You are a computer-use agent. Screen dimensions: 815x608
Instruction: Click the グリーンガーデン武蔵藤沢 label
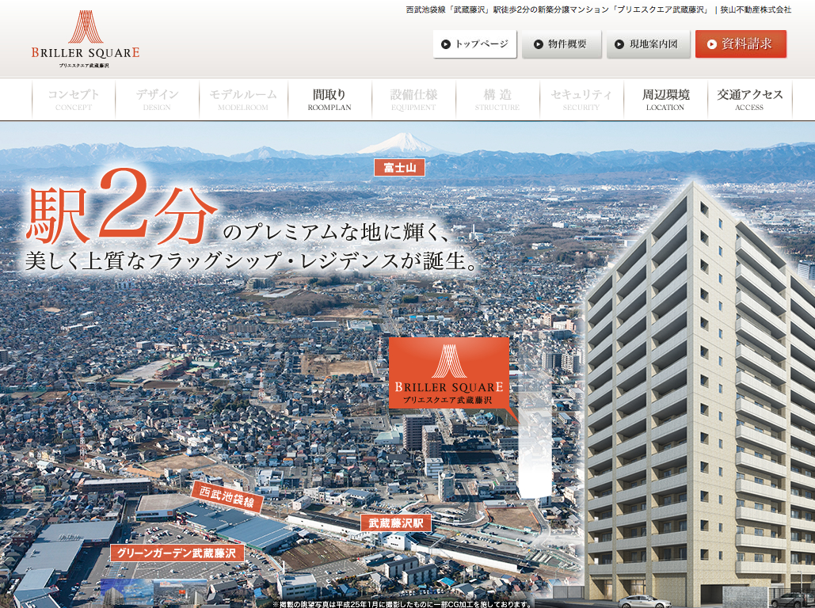[x=177, y=553]
